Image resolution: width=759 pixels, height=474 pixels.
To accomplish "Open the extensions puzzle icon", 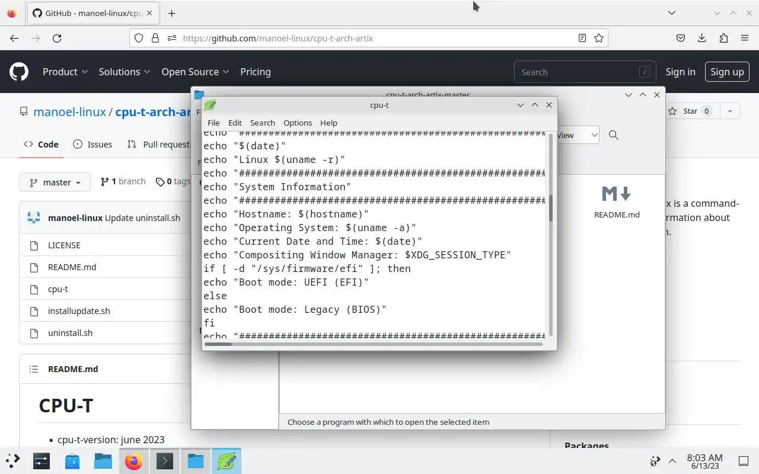I will pos(723,38).
